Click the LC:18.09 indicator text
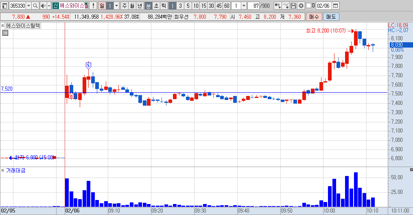Screen dimensions: 413x215 (x=398, y=25)
